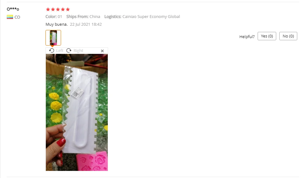Click the first red star
This screenshot has height=178, width=305.
(x=48, y=9)
